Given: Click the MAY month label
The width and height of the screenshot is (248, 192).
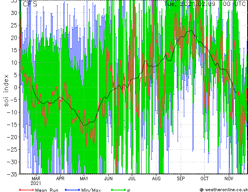Looking at the screenshot, I should click(84, 179).
